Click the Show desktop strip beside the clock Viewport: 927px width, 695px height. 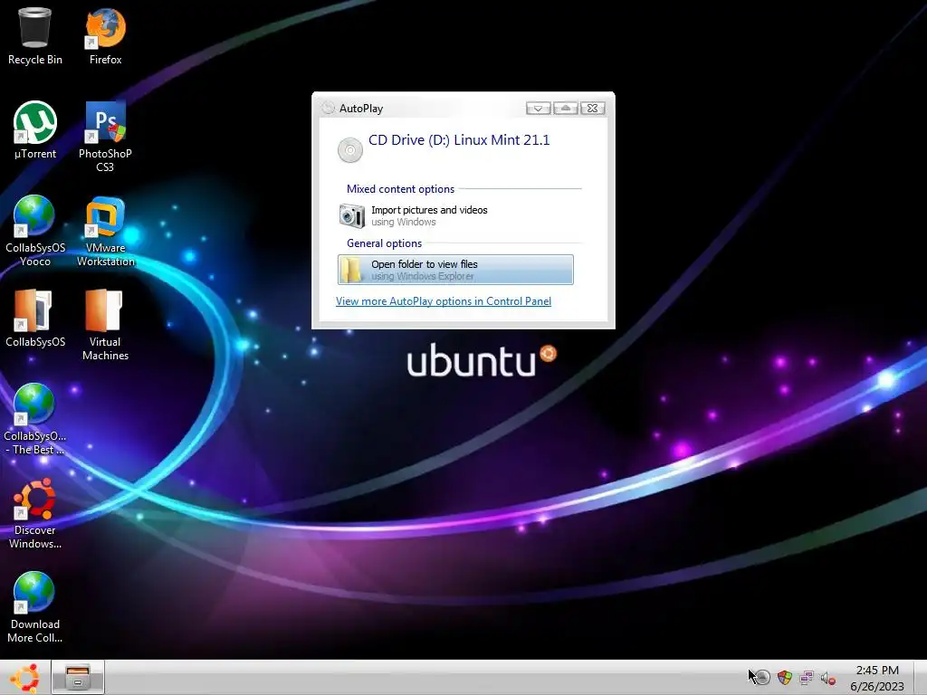[920, 677]
